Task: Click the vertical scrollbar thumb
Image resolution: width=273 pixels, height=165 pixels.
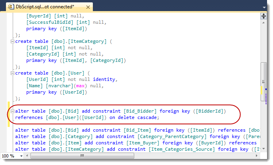Action: 263,81
